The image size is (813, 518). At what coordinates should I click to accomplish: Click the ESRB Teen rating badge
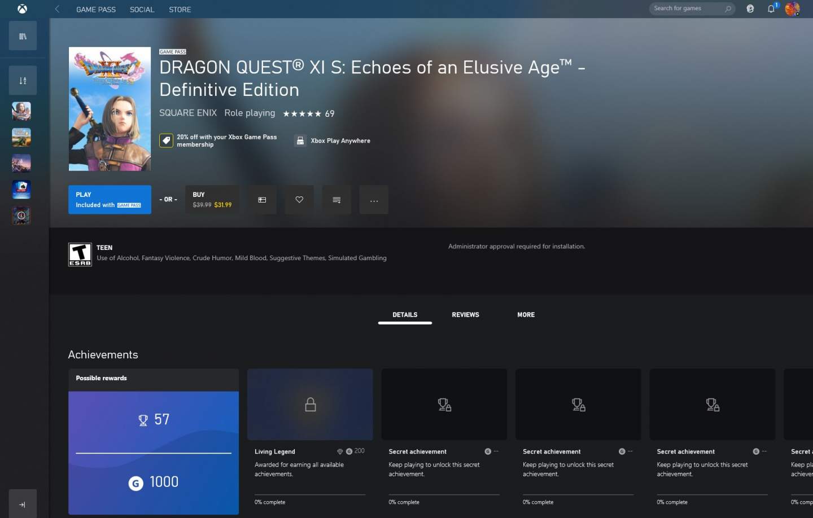coord(80,254)
